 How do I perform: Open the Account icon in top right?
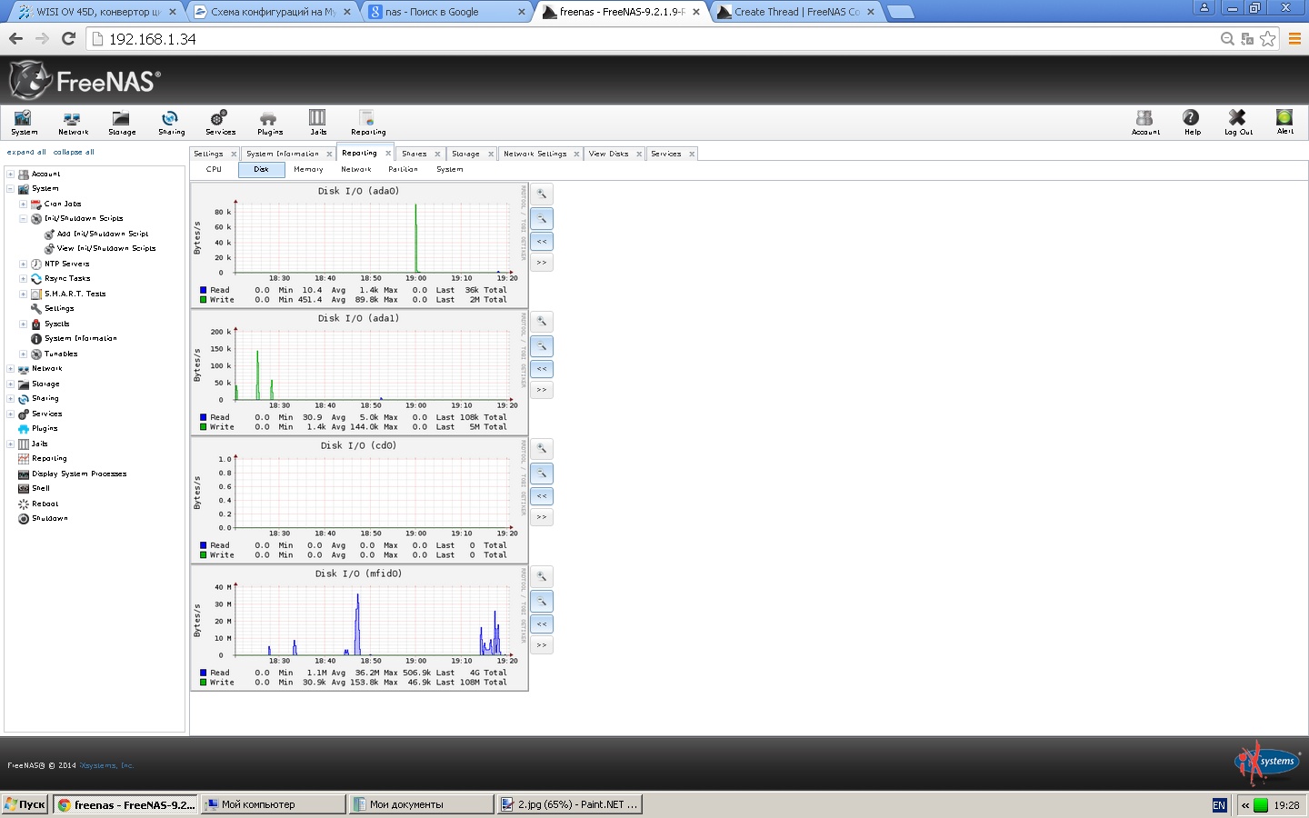coord(1145,122)
